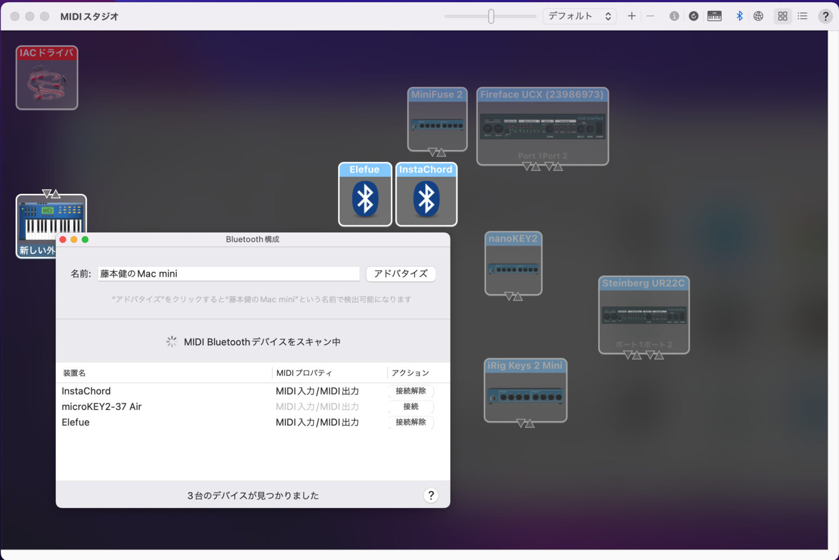Open the Bluetooth configuration icon in the toolbar
Screen dimensions: 839x560
pos(739,16)
